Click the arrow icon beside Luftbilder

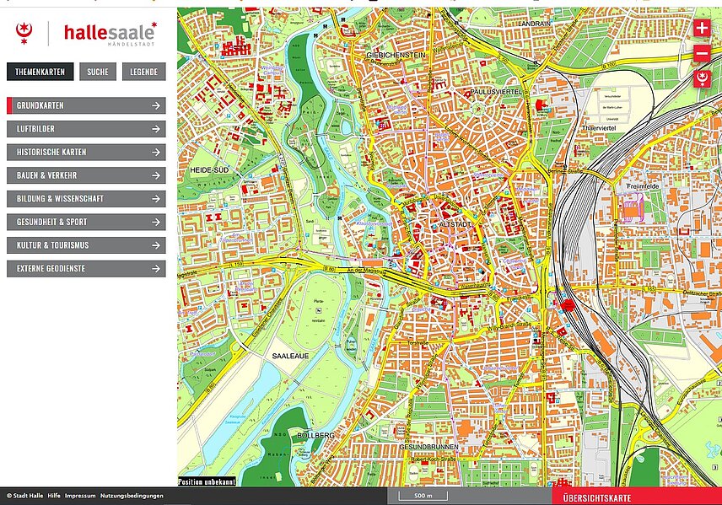[156, 130]
